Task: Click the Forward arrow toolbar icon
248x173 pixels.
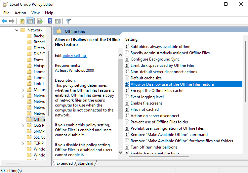Action: [x=12, y=21]
